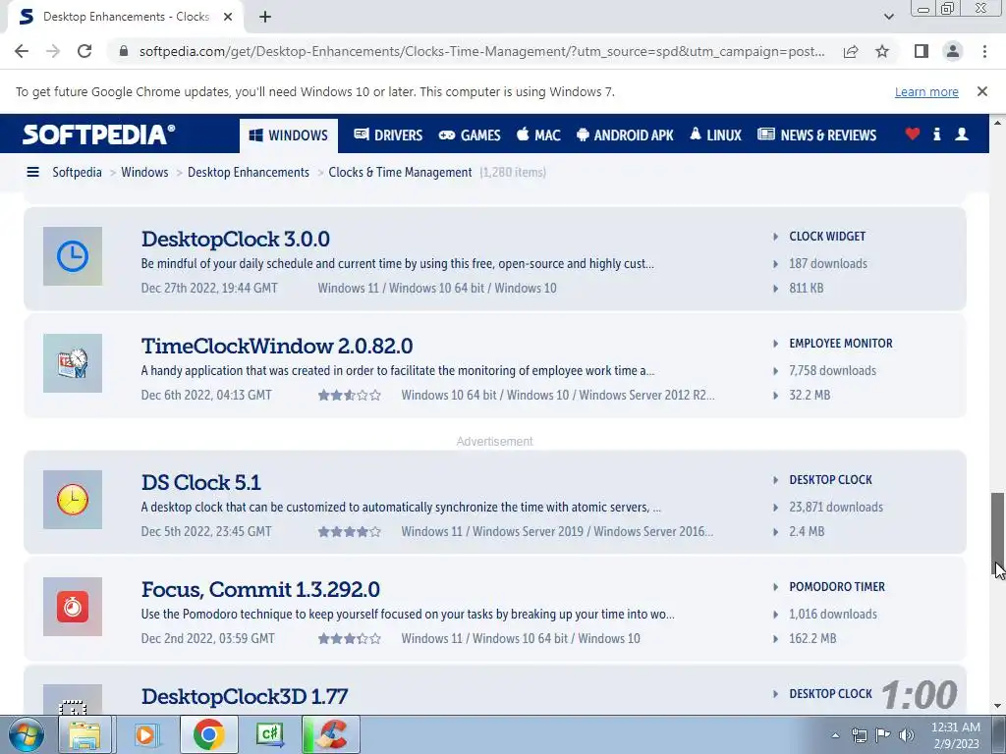Click the CLOCK WIDGET tag
1006x754 pixels.
point(827,236)
